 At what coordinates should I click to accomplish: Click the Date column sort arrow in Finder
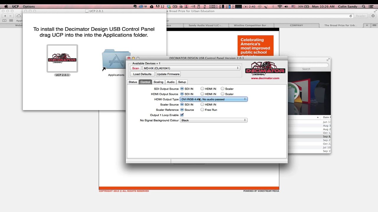[318, 117]
